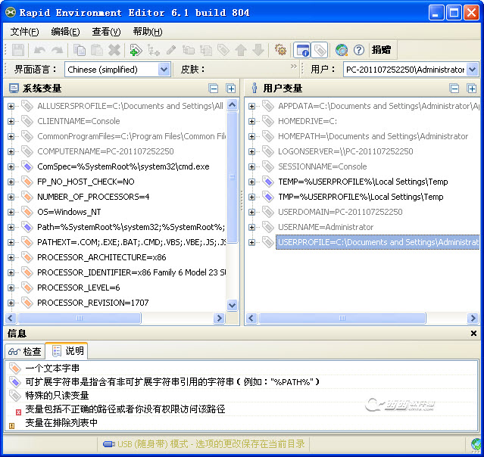Open the settings gear icon

[x=280, y=50]
